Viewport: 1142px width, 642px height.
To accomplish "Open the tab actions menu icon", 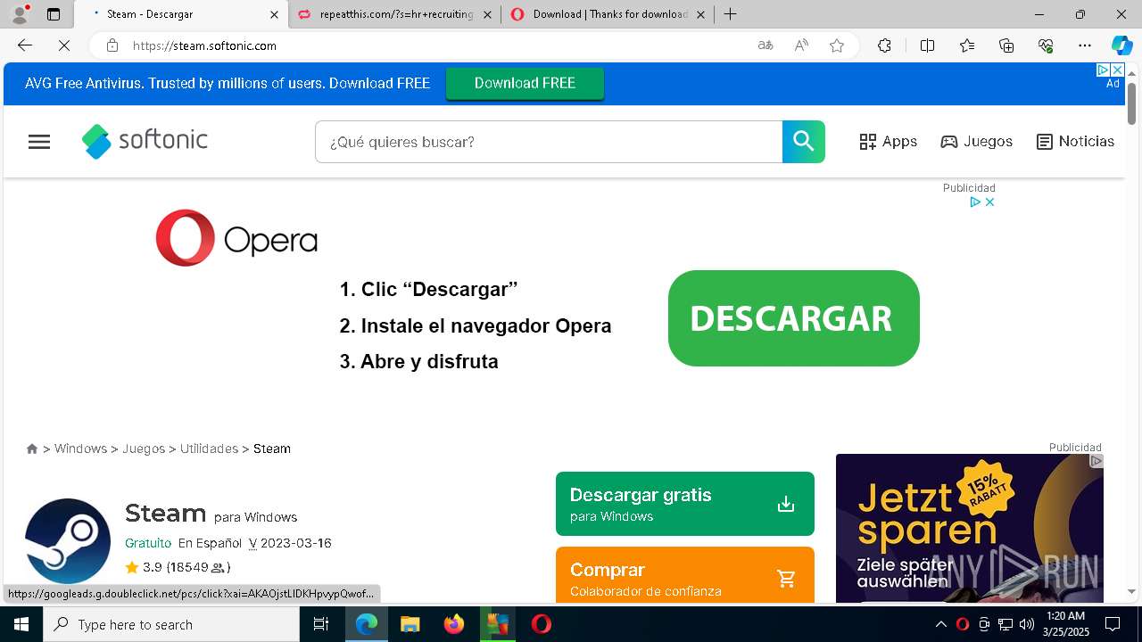I will (54, 14).
